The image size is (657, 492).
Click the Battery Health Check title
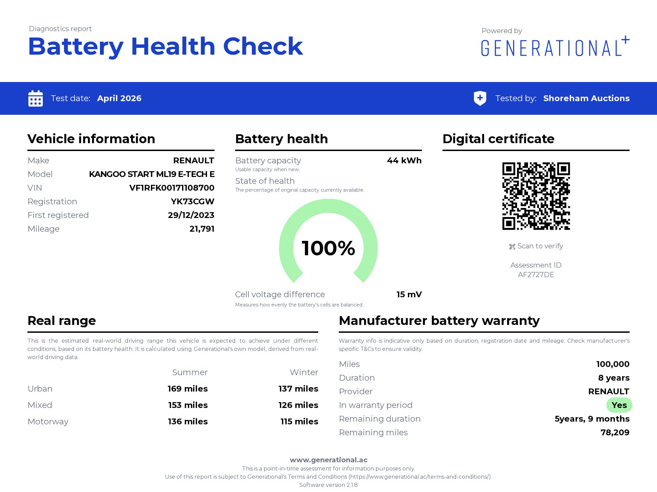pos(166,45)
